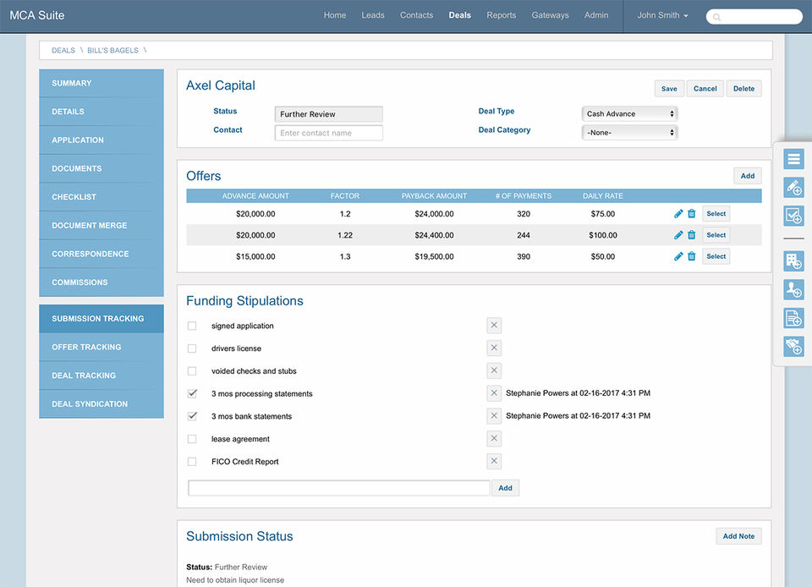Open the Deal Syndication sidebar tab
Image resolution: width=812 pixels, height=587 pixels.
click(101, 404)
